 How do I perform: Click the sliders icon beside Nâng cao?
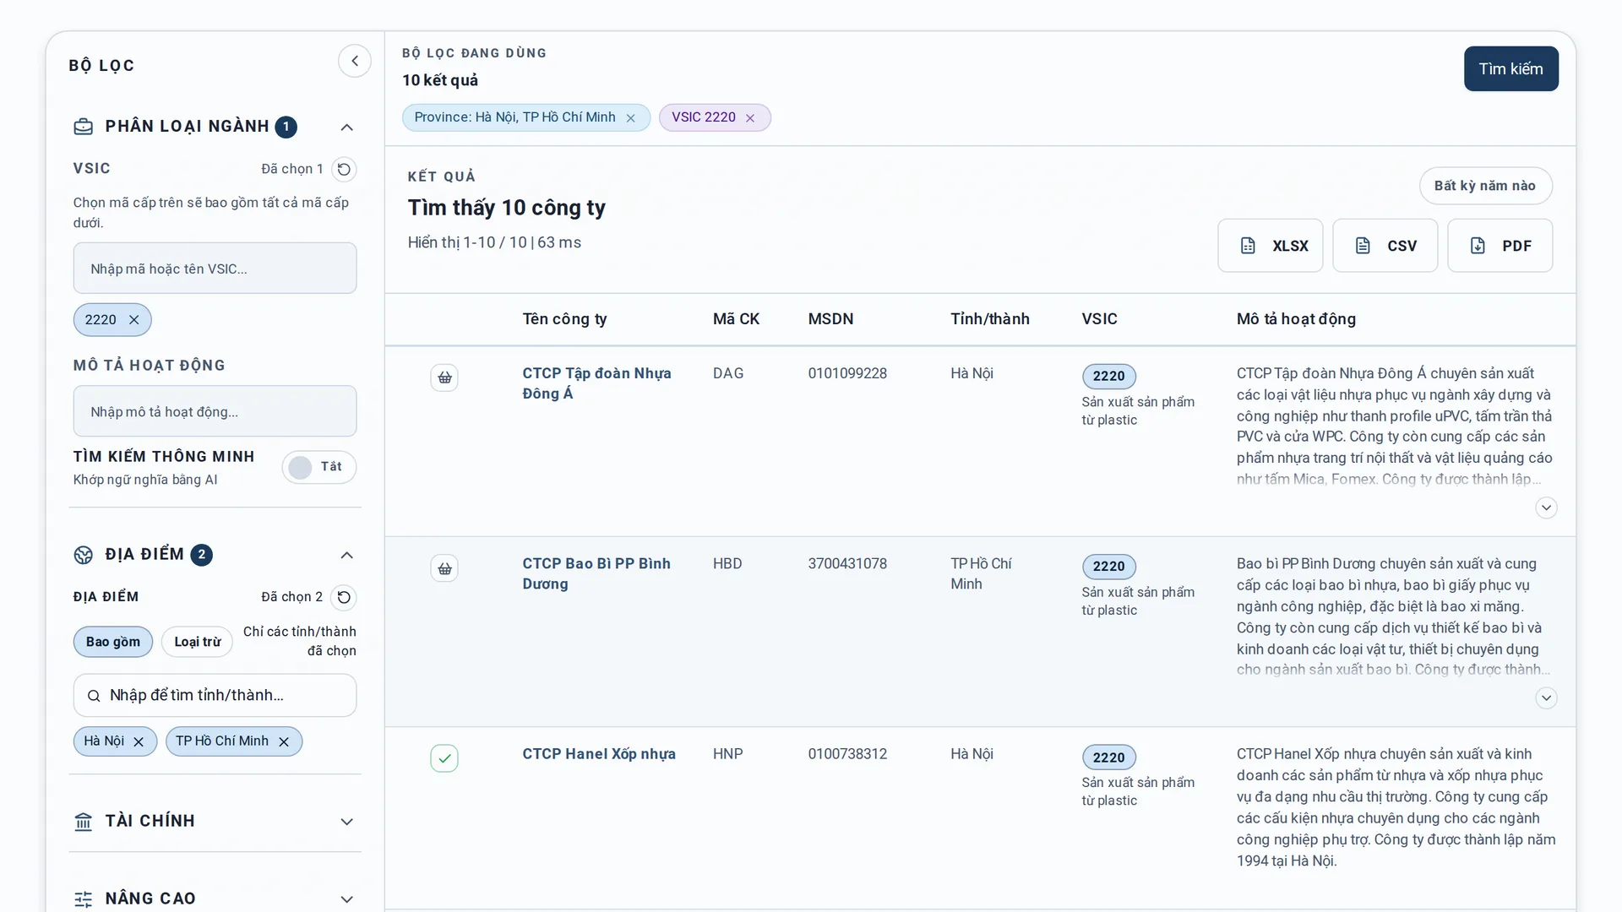(84, 899)
